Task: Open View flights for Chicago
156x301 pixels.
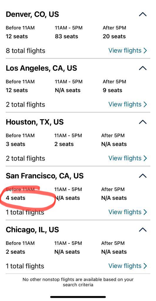Action: [x=128, y=266]
